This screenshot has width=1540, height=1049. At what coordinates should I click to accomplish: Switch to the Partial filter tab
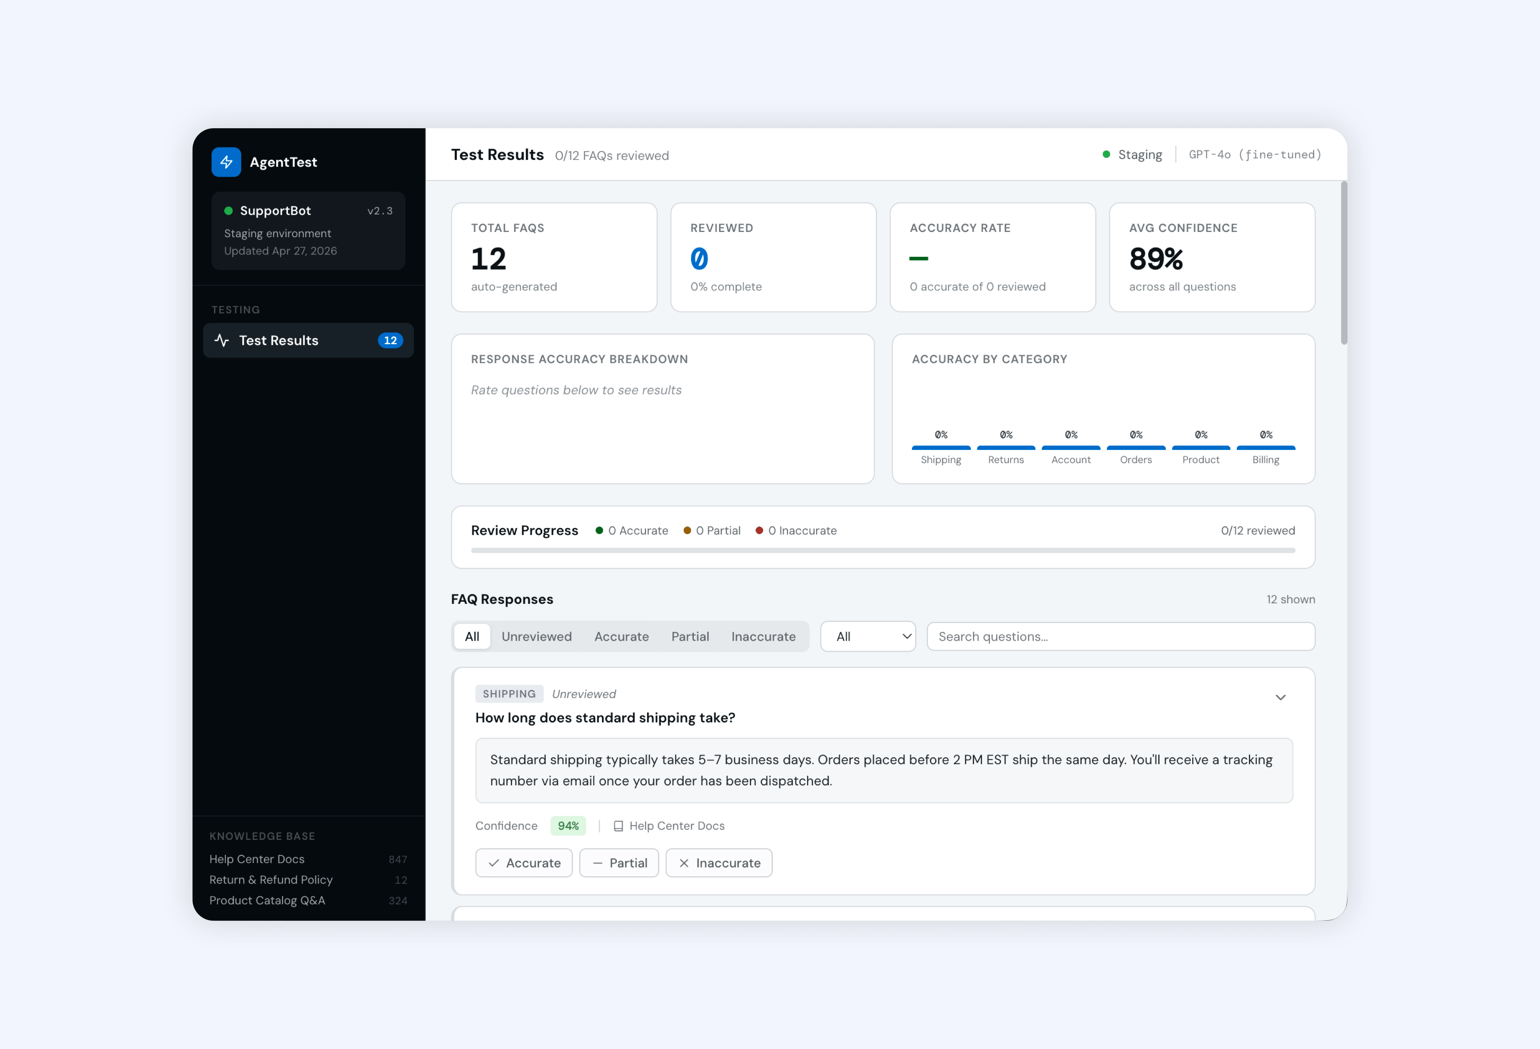pyautogui.click(x=690, y=636)
